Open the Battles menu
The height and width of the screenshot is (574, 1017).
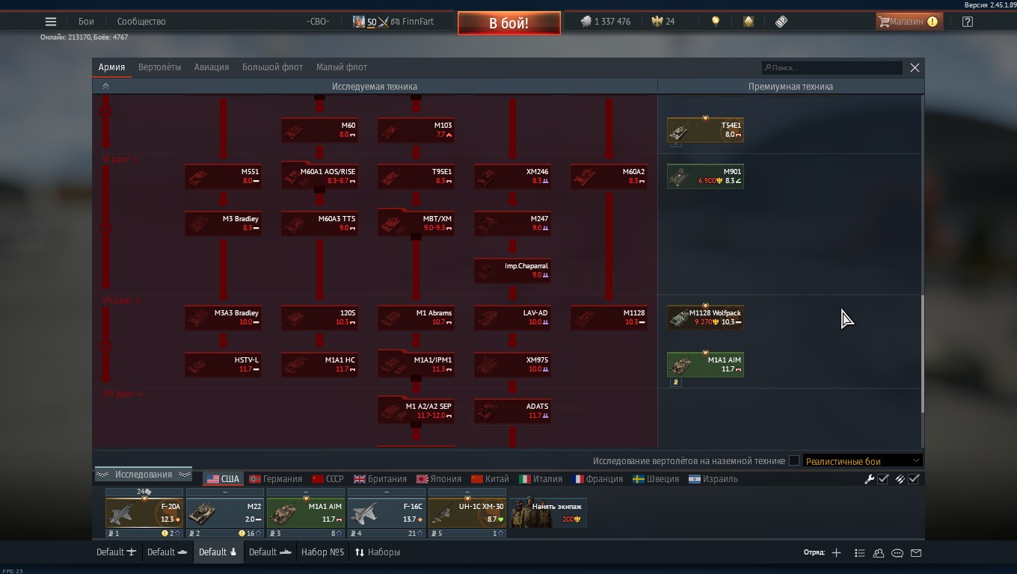click(x=86, y=22)
